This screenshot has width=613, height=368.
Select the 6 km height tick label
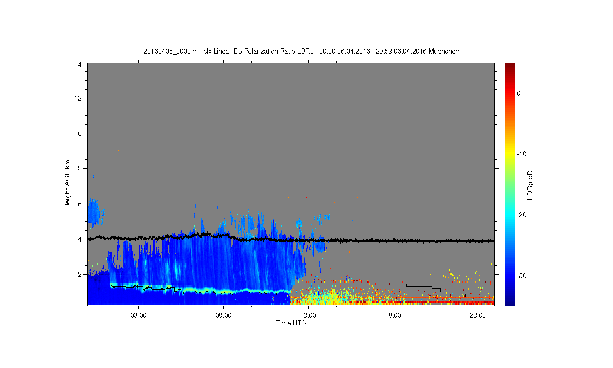pos(80,204)
